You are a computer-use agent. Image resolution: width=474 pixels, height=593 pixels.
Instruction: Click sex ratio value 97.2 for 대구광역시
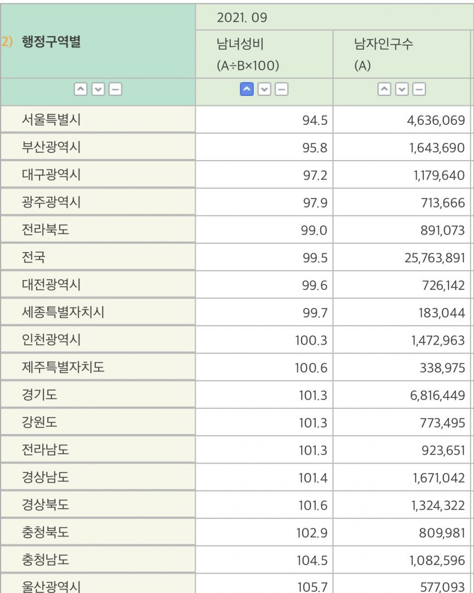coord(315,176)
